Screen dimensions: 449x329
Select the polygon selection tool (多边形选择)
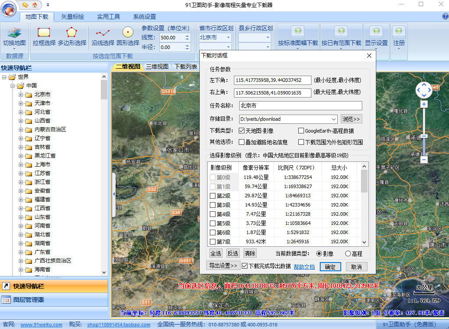point(72,33)
